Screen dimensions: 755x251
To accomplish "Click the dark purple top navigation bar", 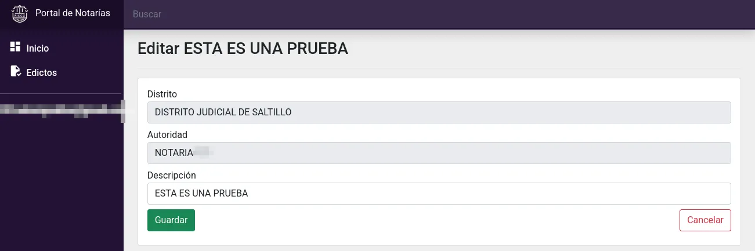I will (439, 14).
